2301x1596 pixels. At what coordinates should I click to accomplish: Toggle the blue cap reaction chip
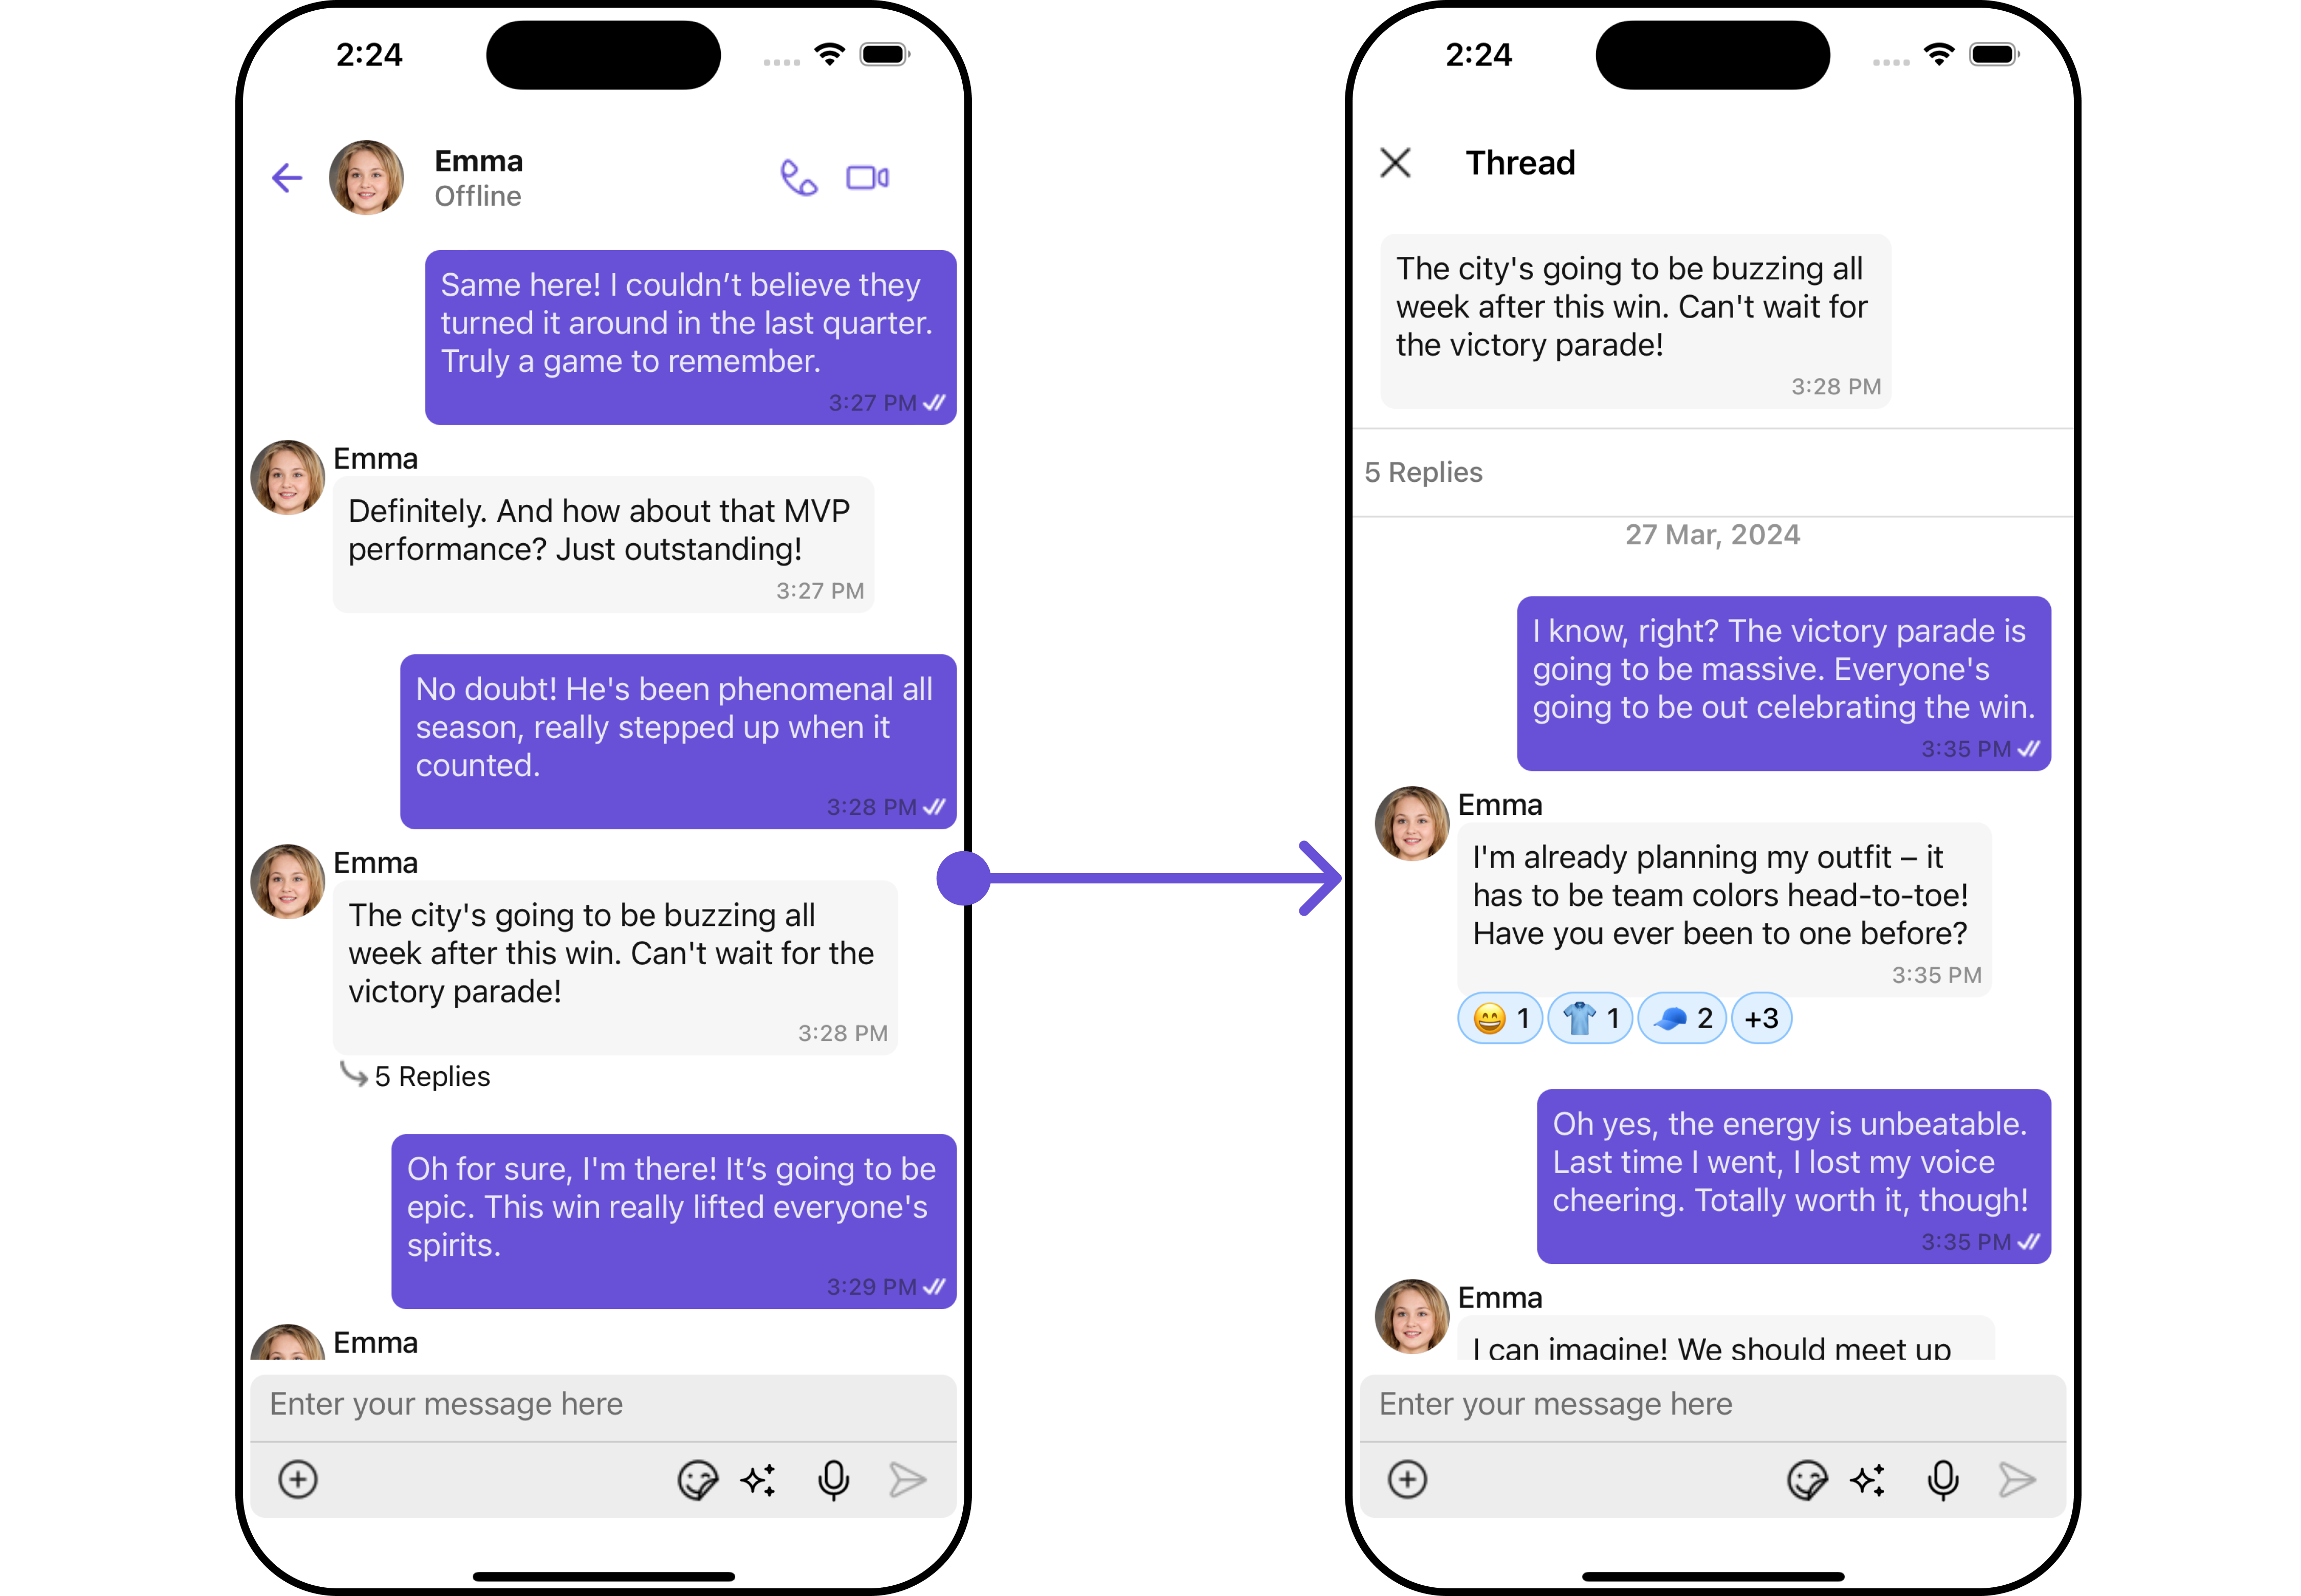pyautogui.click(x=1682, y=1018)
